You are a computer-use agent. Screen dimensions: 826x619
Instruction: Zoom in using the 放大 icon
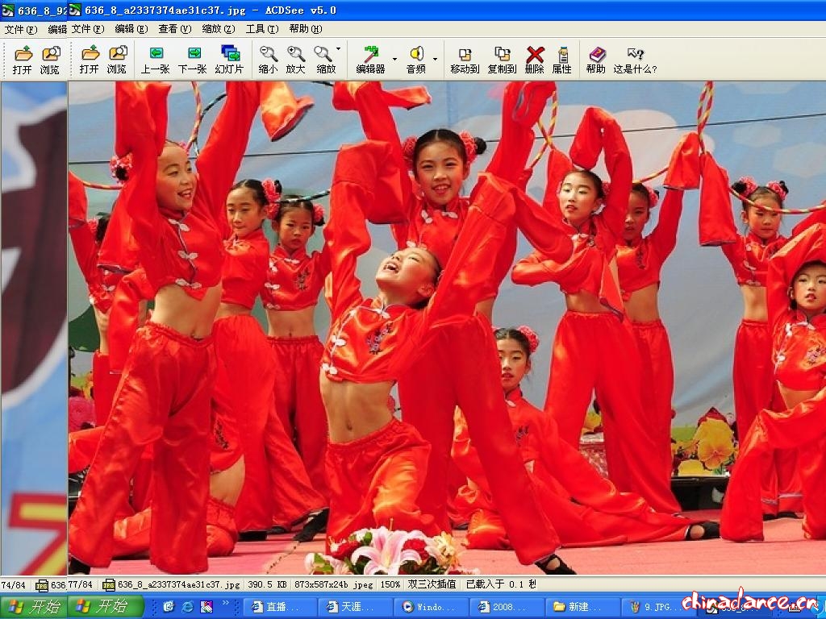295,59
